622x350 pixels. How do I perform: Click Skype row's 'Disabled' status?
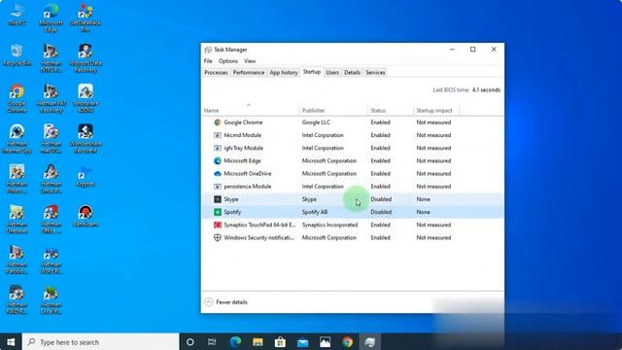(x=381, y=199)
